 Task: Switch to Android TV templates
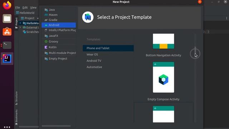(108, 61)
